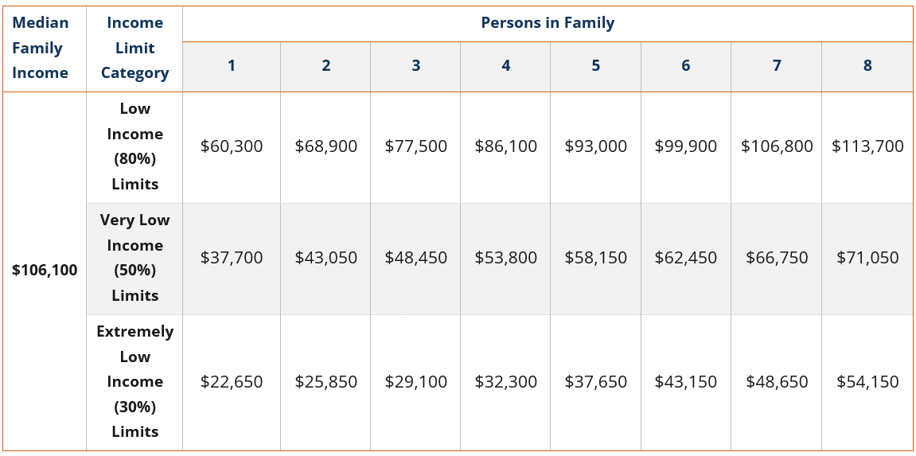Click the $60,300 low income cell

(x=232, y=146)
